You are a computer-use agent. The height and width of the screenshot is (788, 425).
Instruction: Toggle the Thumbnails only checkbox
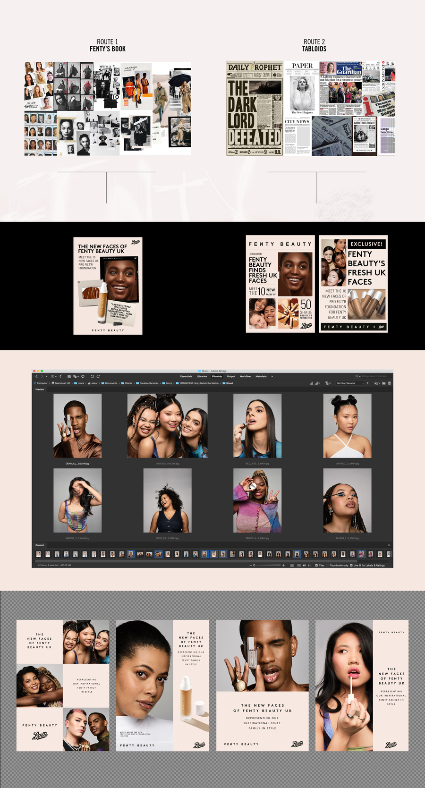click(x=328, y=565)
